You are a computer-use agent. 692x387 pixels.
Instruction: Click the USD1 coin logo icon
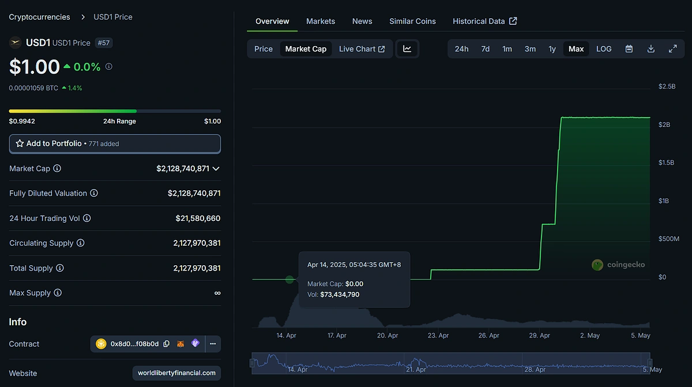(x=16, y=42)
